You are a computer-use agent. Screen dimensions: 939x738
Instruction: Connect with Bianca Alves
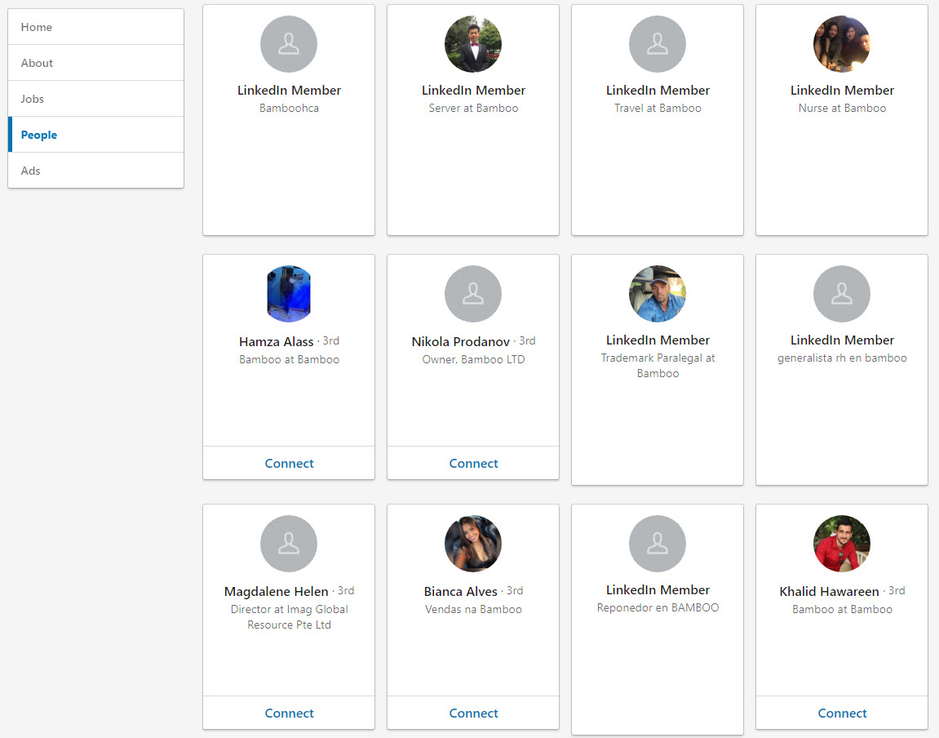(x=473, y=713)
